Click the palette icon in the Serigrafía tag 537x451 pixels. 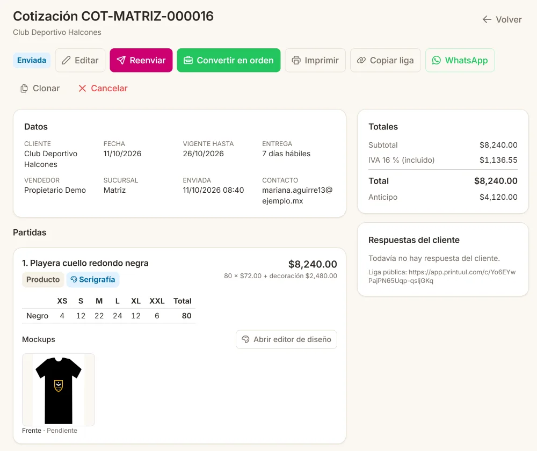[74, 279]
